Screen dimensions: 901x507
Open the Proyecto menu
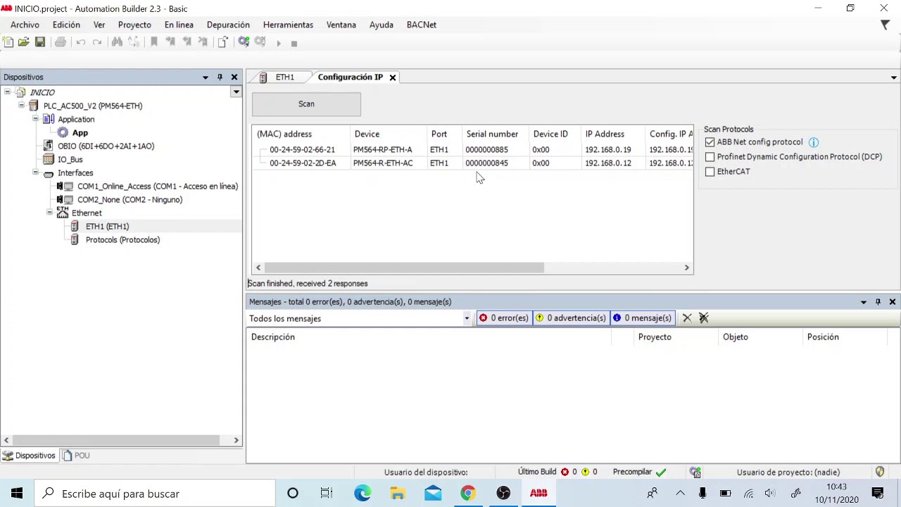[134, 25]
